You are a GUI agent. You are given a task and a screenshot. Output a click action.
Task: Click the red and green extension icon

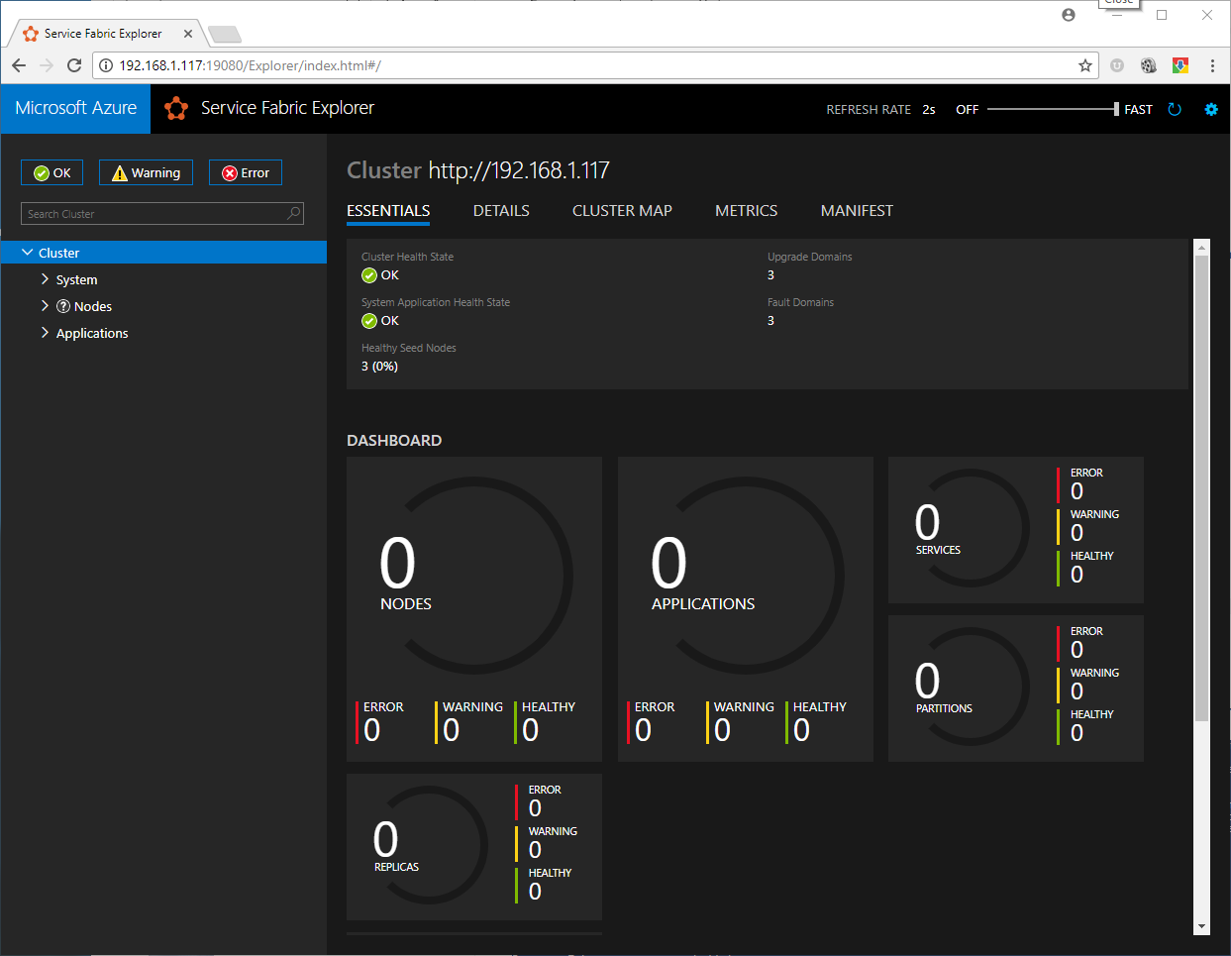pos(1180,65)
